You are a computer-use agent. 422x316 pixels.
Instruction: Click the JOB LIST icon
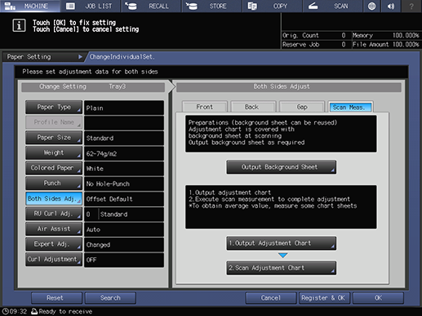tap(70, 6)
